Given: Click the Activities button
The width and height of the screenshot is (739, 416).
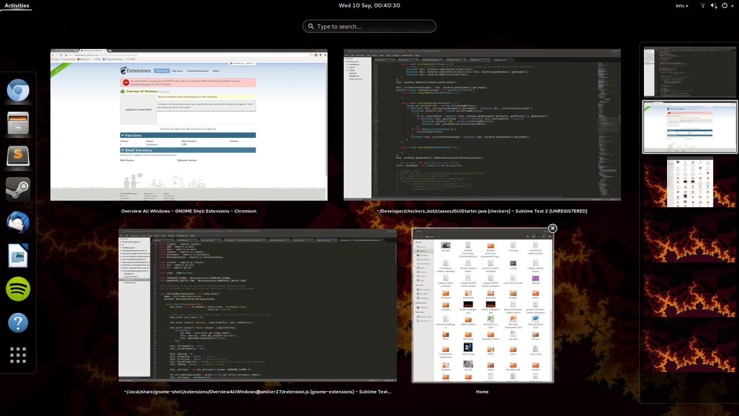Looking at the screenshot, I should 17,5.
